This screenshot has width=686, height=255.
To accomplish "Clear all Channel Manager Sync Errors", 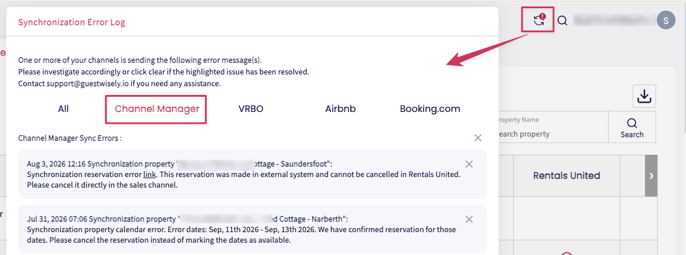I will (x=478, y=138).
